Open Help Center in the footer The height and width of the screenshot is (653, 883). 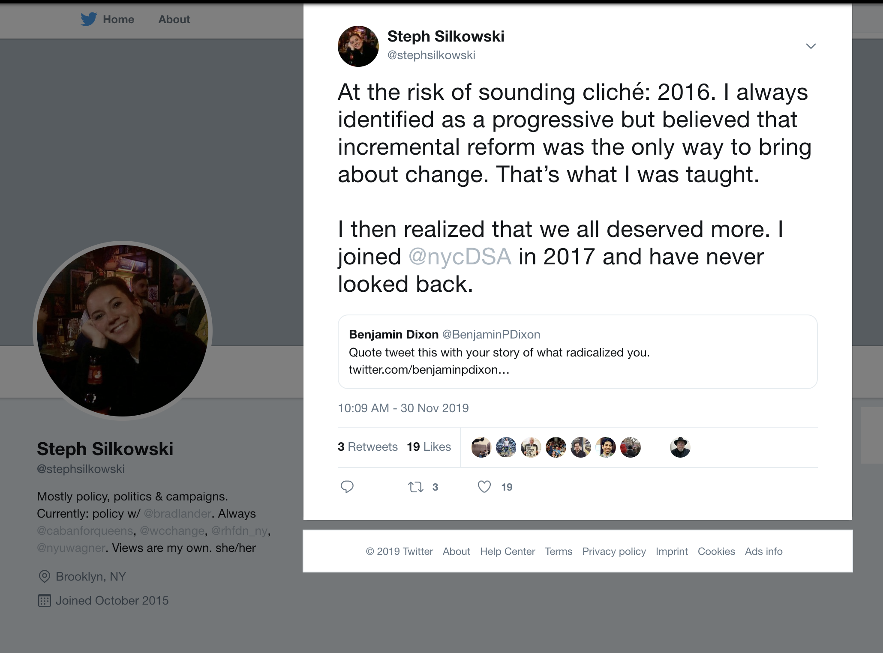(507, 551)
